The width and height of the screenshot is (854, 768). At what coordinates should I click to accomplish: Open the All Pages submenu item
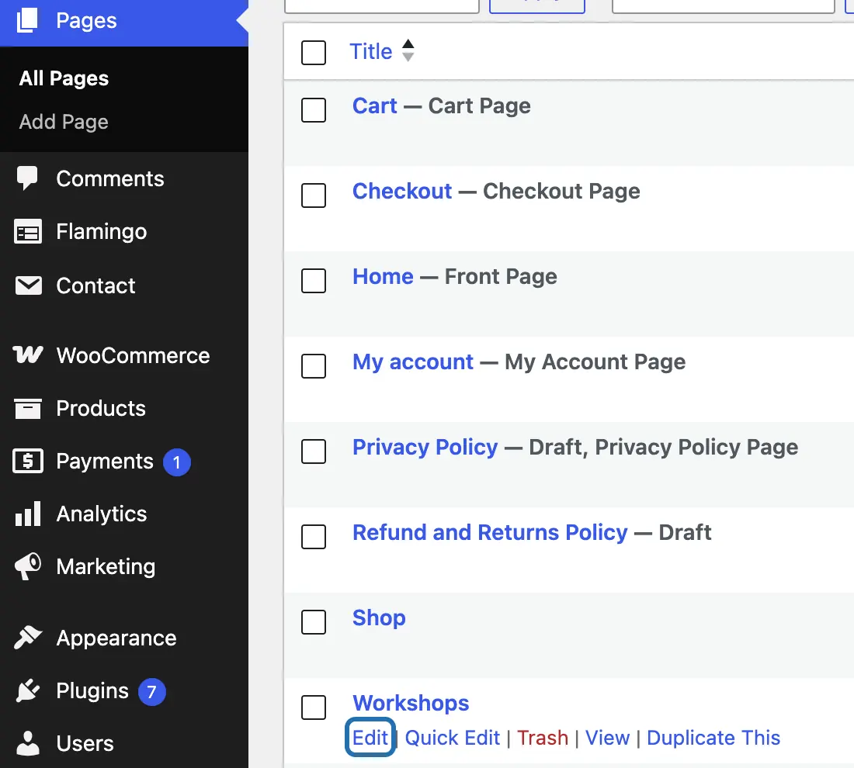tap(64, 78)
